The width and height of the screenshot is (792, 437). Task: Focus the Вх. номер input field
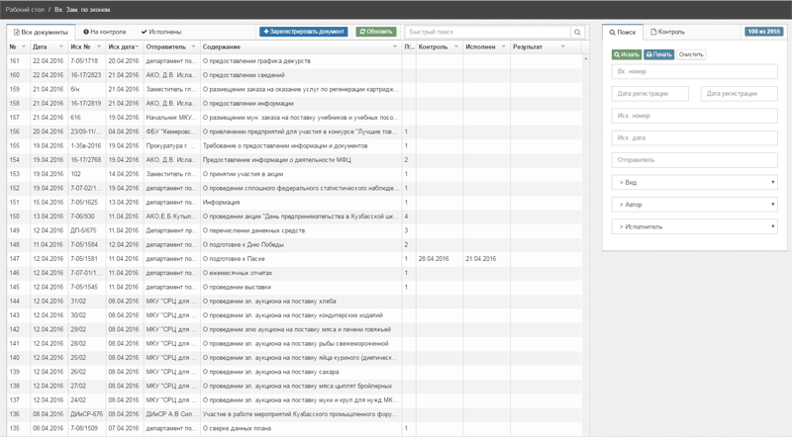[x=694, y=72]
